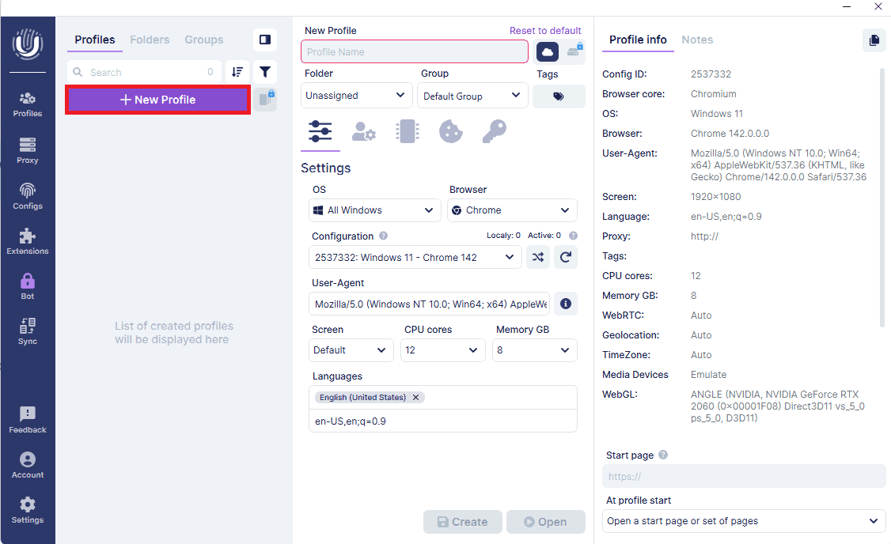Change browser from Chrome dropdown
The image size is (891, 544).
[x=512, y=210]
